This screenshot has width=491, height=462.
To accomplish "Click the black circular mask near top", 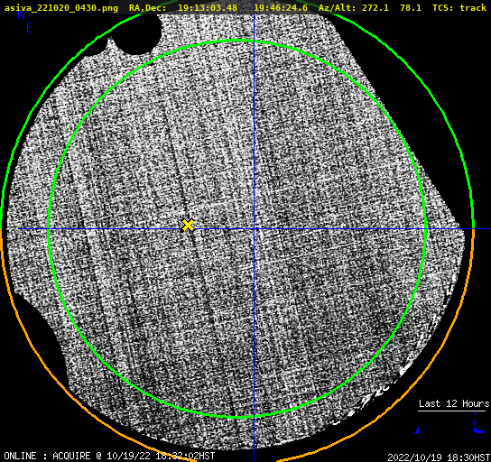I will coord(136,33).
